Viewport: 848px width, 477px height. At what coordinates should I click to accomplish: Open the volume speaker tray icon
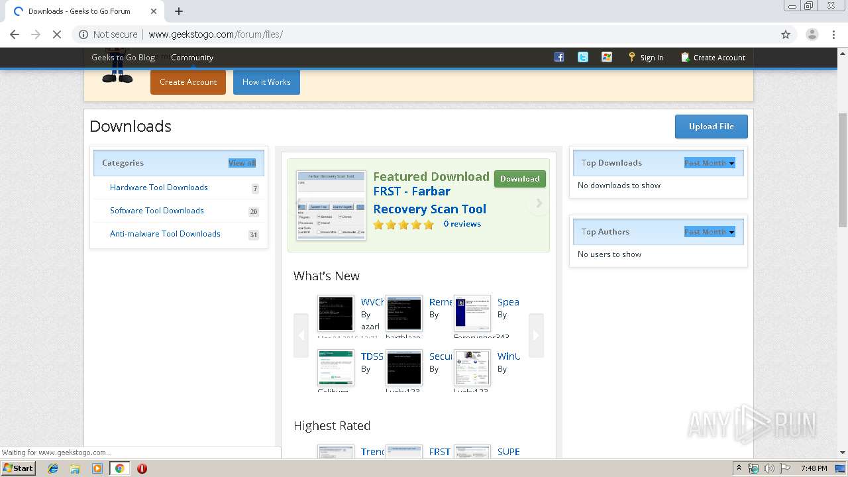[768, 468]
